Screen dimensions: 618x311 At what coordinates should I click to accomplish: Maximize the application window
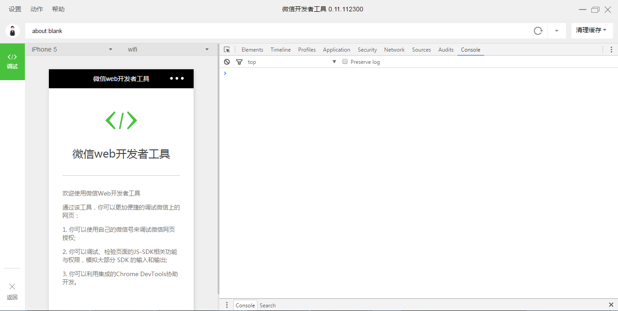[x=595, y=10]
